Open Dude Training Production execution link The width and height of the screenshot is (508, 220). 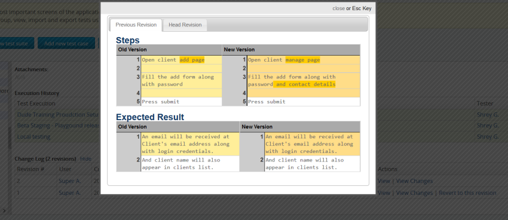tap(57, 115)
